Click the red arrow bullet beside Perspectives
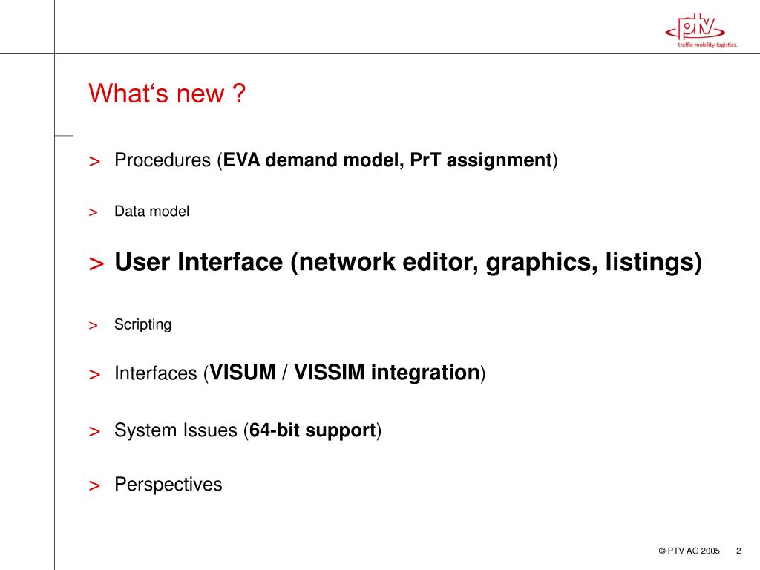760x570 pixels. tap(94, 485)
